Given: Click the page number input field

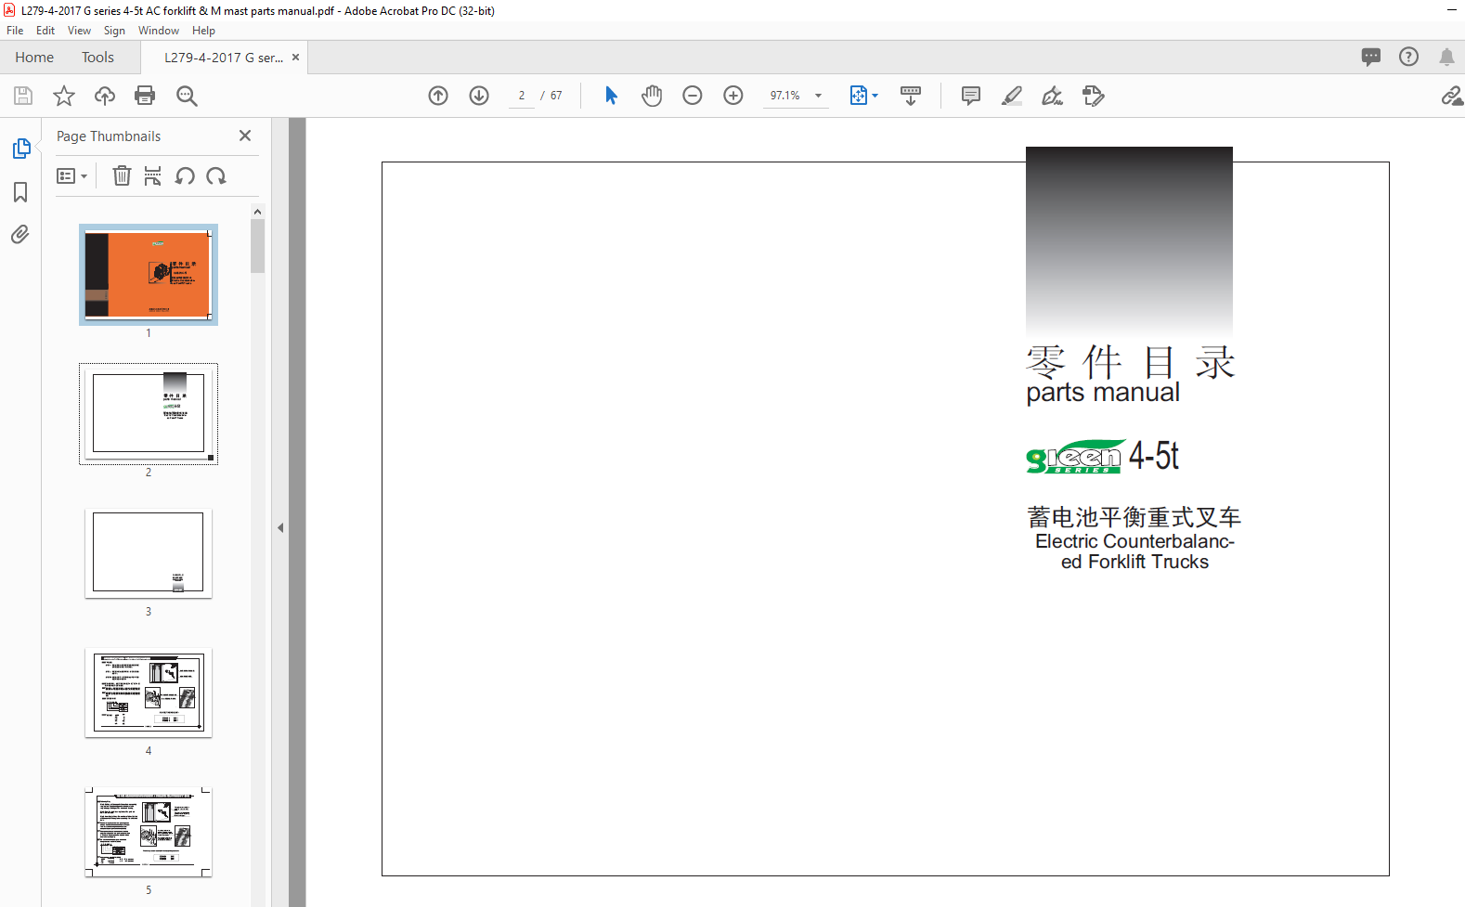Looking at the screenshot, I should coord(522,96).
